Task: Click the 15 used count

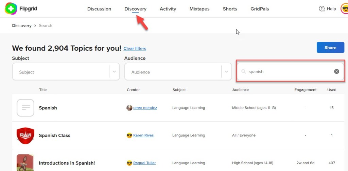Action: pyautogui.click(x=332, y=108)
